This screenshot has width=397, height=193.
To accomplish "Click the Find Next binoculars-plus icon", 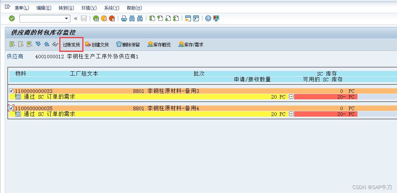I will [140, 18].
